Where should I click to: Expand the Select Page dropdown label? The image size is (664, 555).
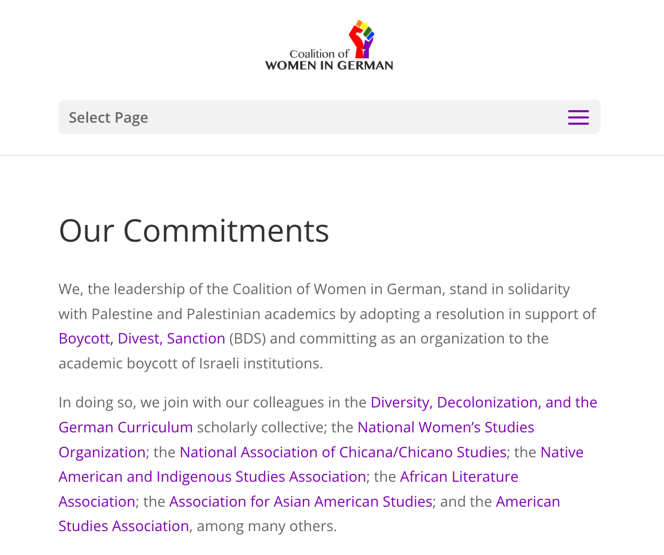(x=108, y=117)
